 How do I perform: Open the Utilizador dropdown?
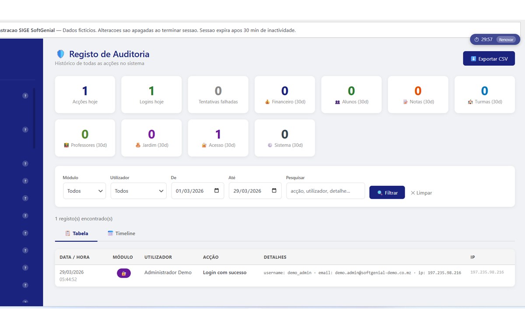point(138,191)
